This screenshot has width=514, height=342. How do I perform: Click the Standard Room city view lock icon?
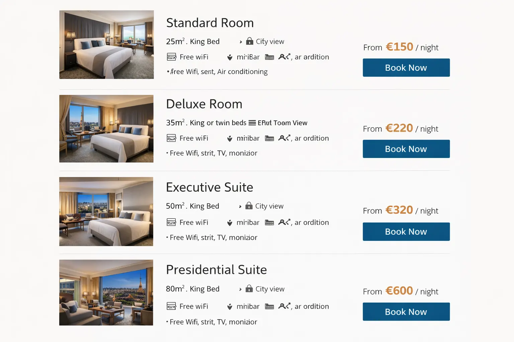(250, 41)
